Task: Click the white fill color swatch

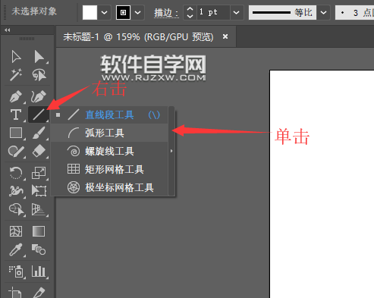Action: pos(90,12)
